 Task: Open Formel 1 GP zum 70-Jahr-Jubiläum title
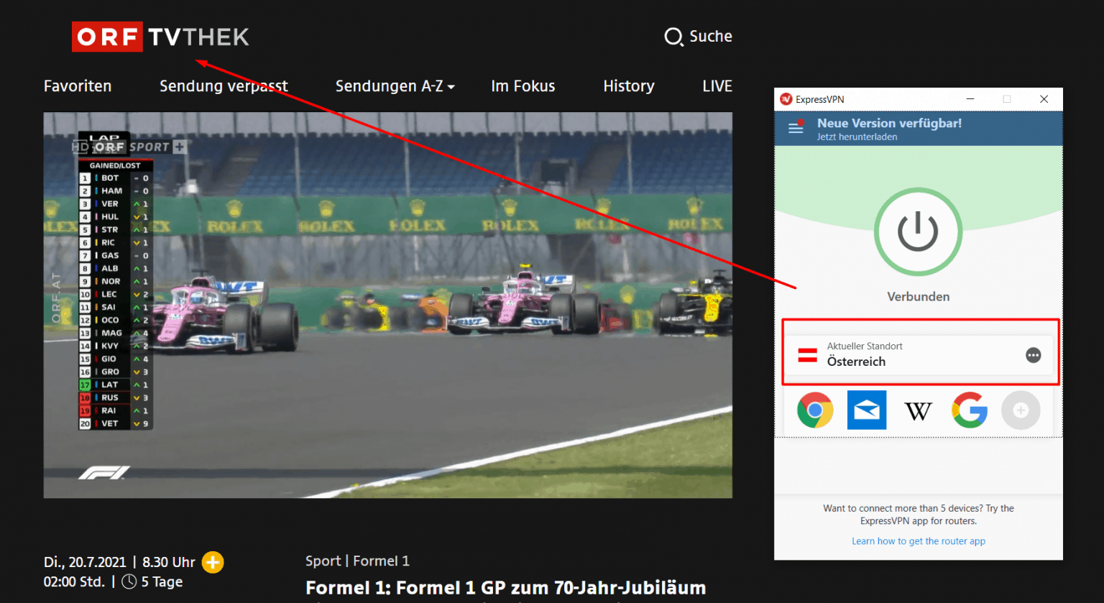505,588
